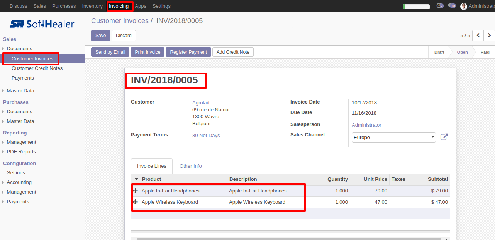Save the invoice
Viewport: 495px width, 240px height.
click(x=100, y=36)
